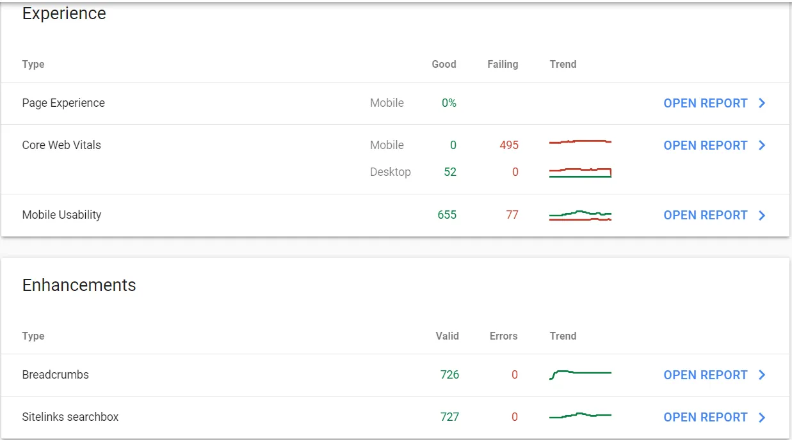Open the Breadcrumbs report link

[705, 375]
